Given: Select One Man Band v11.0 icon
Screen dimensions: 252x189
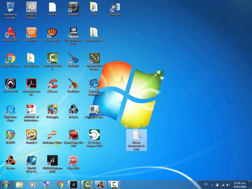Looking at the screenshot, I should coord(73,36).
